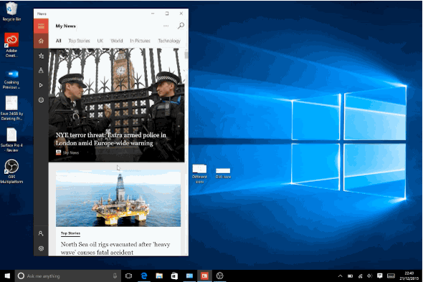Search news with magnifier icon

point(181,26)
